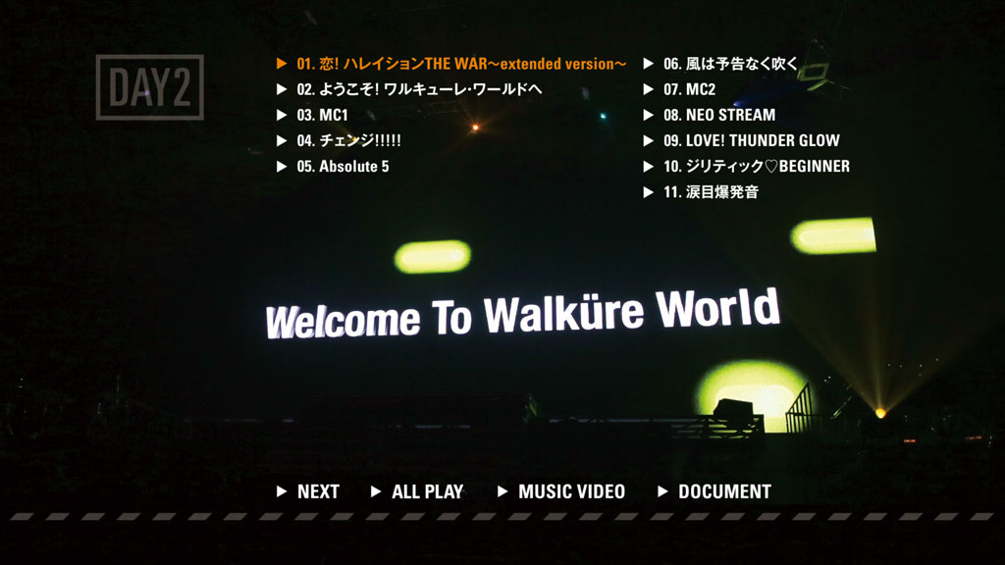Jump to the MC2 chapter
Screen dimensions: 1005x565
pyautogui.click(x=689, y=89)
